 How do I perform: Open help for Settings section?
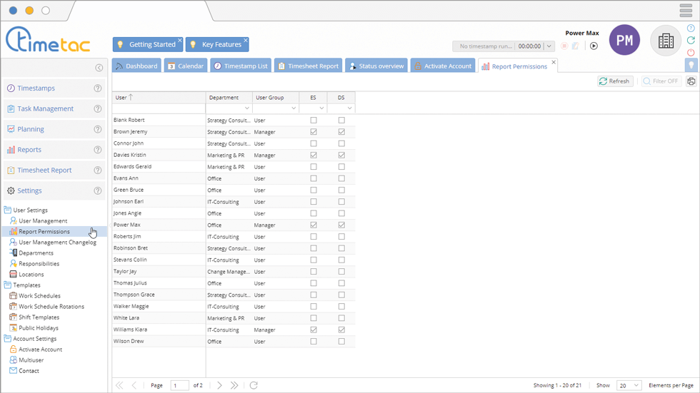pyautogui.click(x=97, y=190)
